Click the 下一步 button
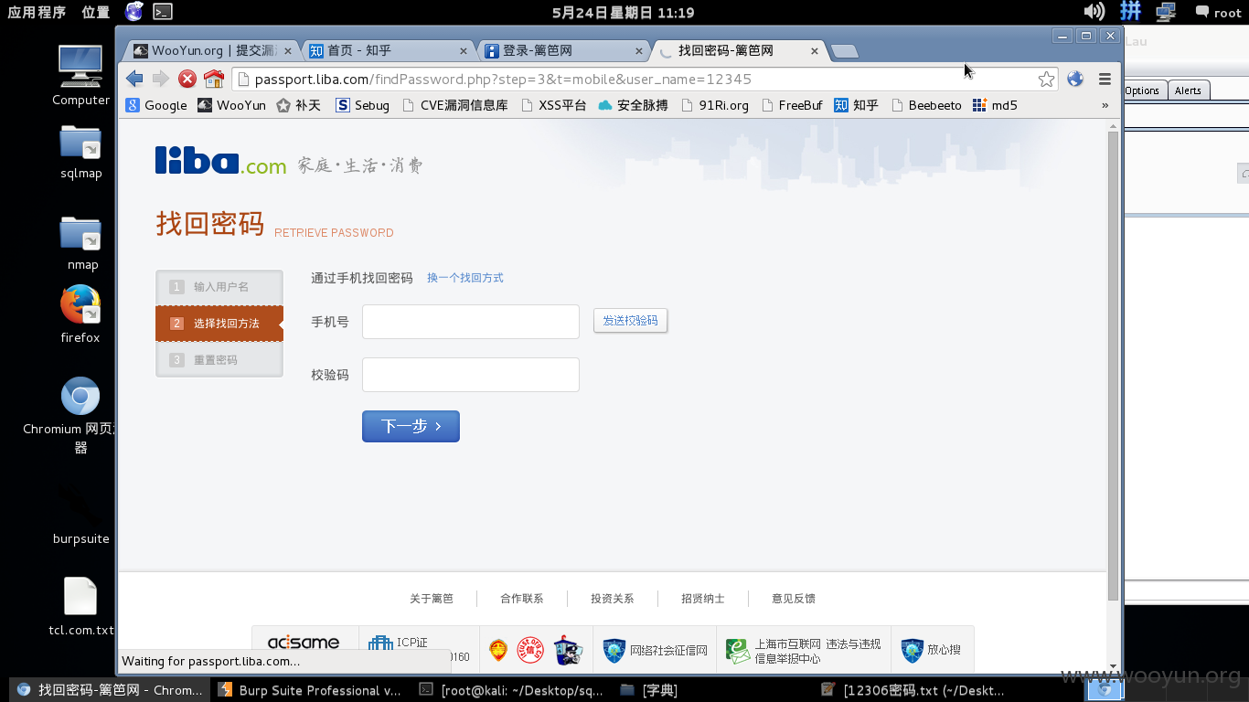1249x702 pixels. click(x=411, y=426)
